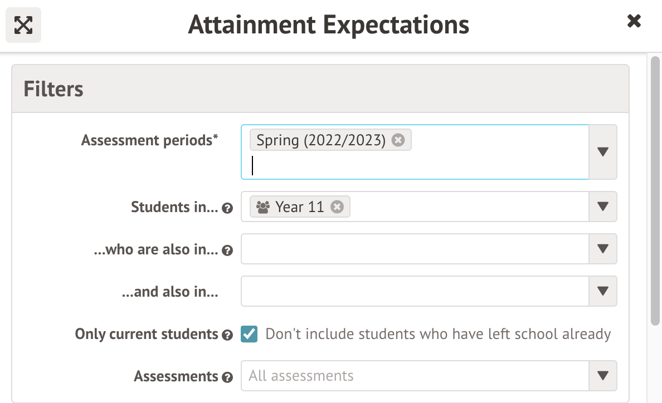Viewport: 662px width, 403px height.
Task: Remove the Spring (2022/2023) assessment period tag
Action: [398, 140]
